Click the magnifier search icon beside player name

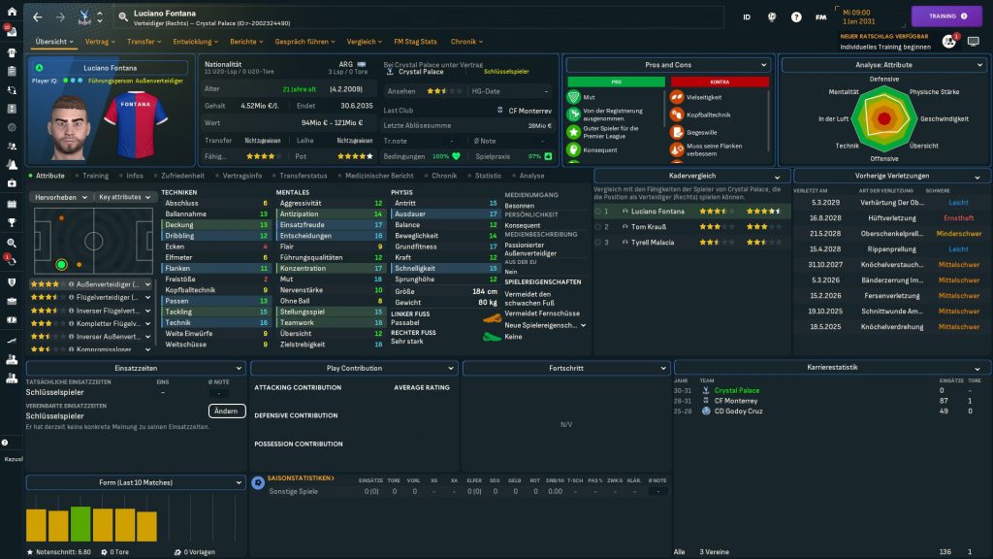(x=123, y=16)
